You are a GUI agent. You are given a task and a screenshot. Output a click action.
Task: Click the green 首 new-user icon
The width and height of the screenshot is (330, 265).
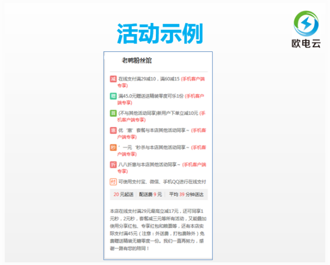[113, 113]
